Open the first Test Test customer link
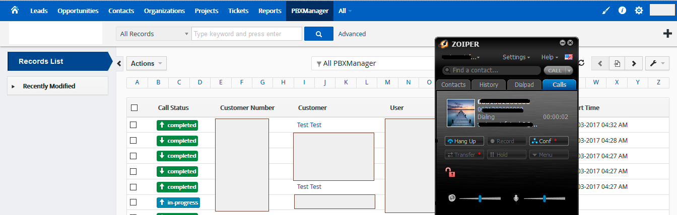Viewport: 677px width, 215px height. coord(309,125)
